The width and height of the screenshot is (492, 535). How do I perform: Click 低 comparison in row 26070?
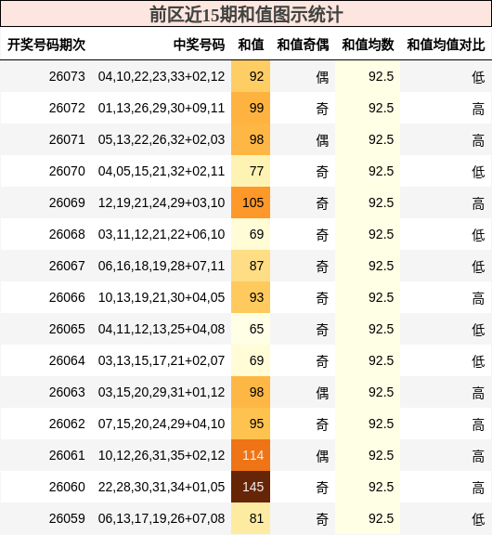pos(478,172)
